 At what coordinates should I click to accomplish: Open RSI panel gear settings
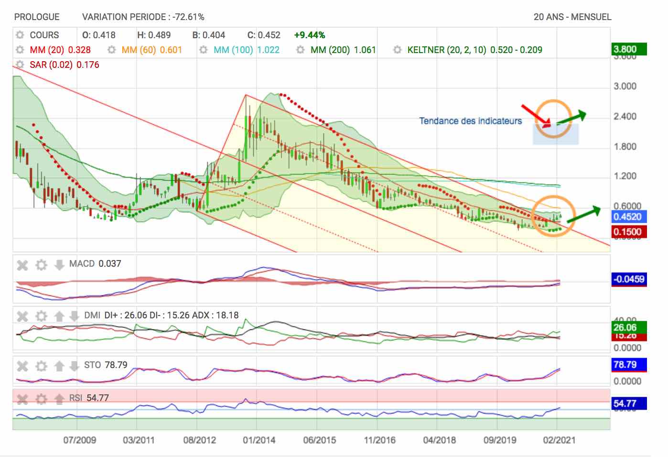click(x=42, y=399)
